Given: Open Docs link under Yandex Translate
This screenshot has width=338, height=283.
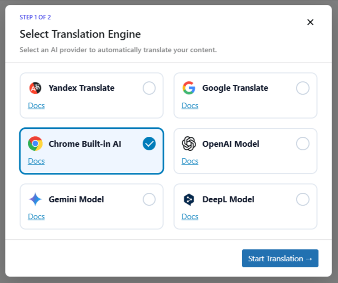Looking at the screenshot, I should point(36,106).
